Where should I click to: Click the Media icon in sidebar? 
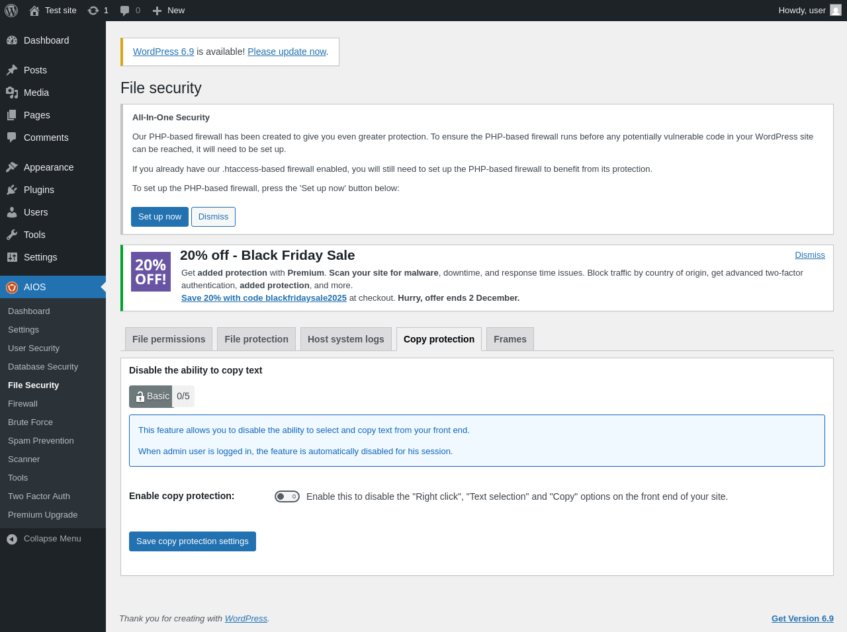(12, 93)
